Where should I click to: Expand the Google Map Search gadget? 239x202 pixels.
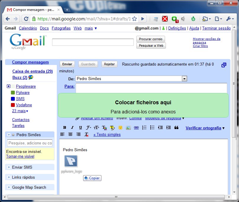9,187
